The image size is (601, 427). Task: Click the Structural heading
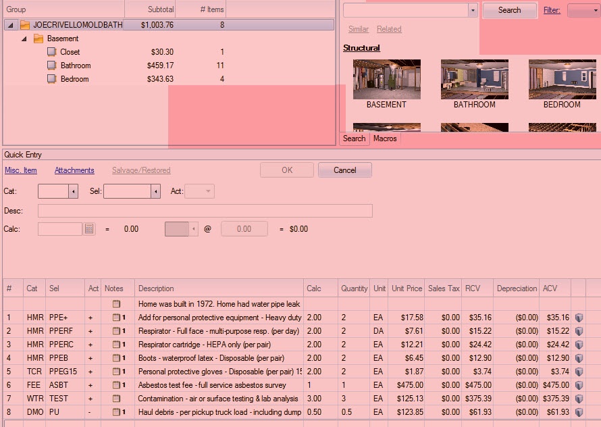tap(361, 48)
